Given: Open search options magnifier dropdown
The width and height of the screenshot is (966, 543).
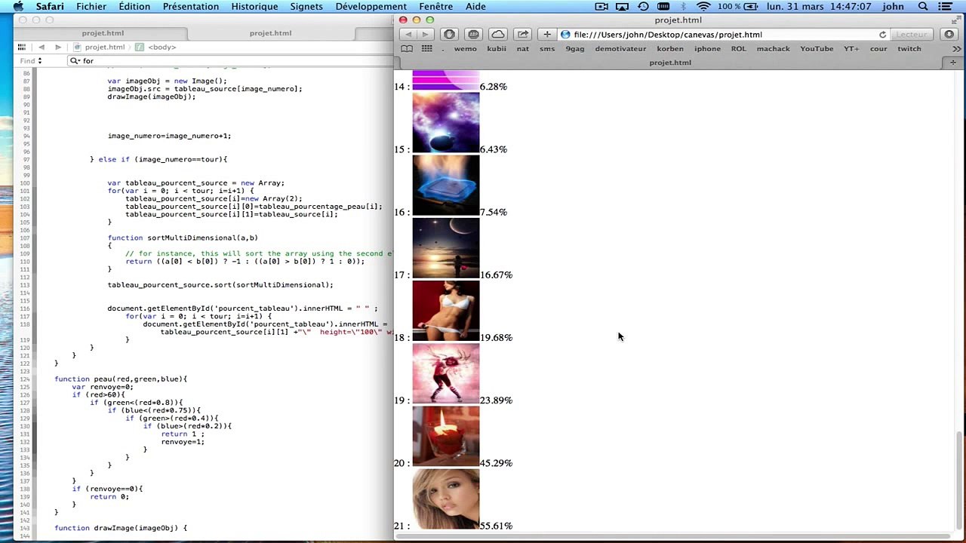Looking at the screenshot, I should [x=75, y=61].
